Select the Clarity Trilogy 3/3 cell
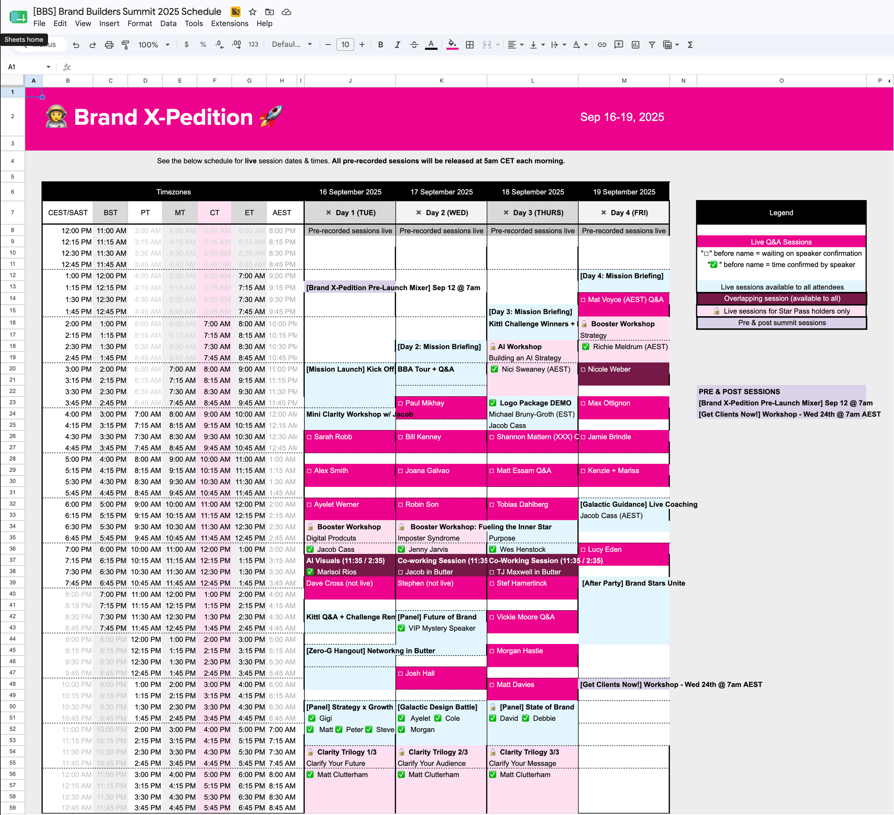This screenshot has height=815, width=894. [533, 752]
